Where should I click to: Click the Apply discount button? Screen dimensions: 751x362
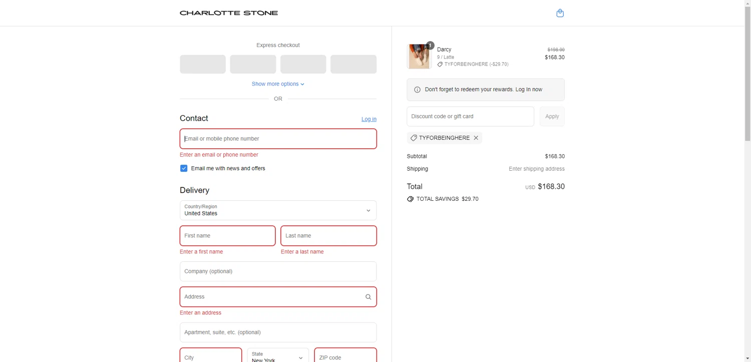click(x=552, y=116)
